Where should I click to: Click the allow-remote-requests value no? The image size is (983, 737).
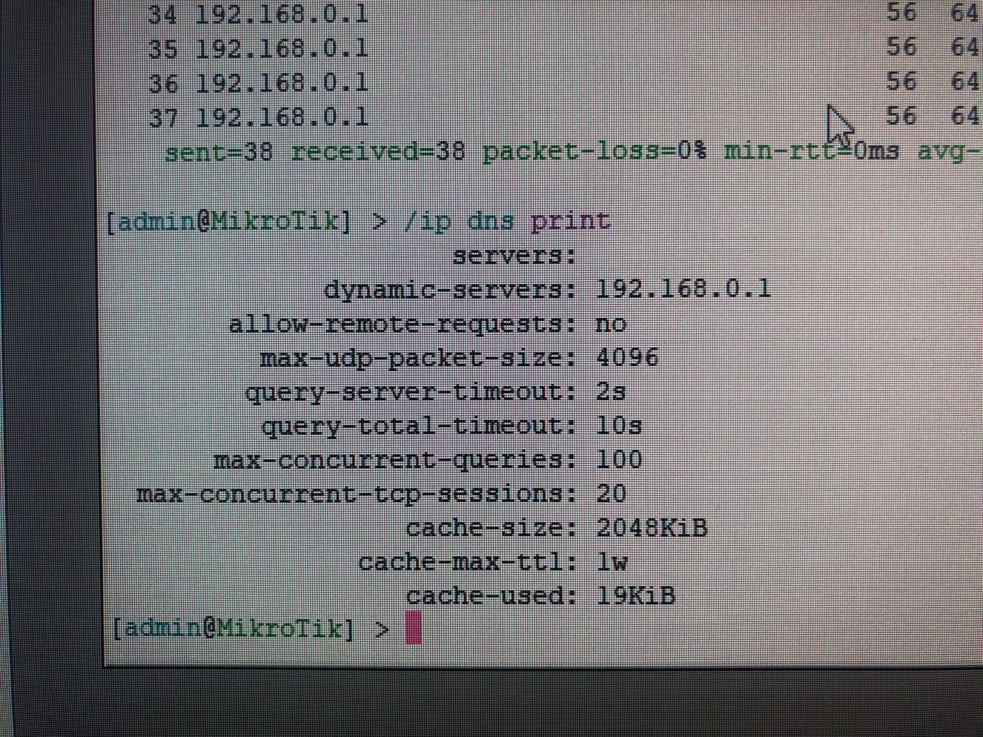coord(611,323)
